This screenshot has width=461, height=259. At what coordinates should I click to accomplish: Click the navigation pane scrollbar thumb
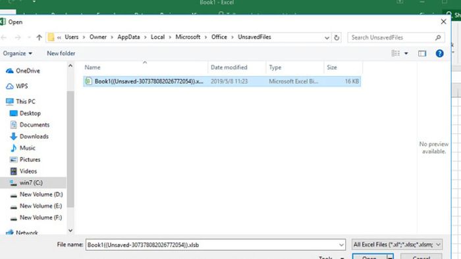point(70,149)
